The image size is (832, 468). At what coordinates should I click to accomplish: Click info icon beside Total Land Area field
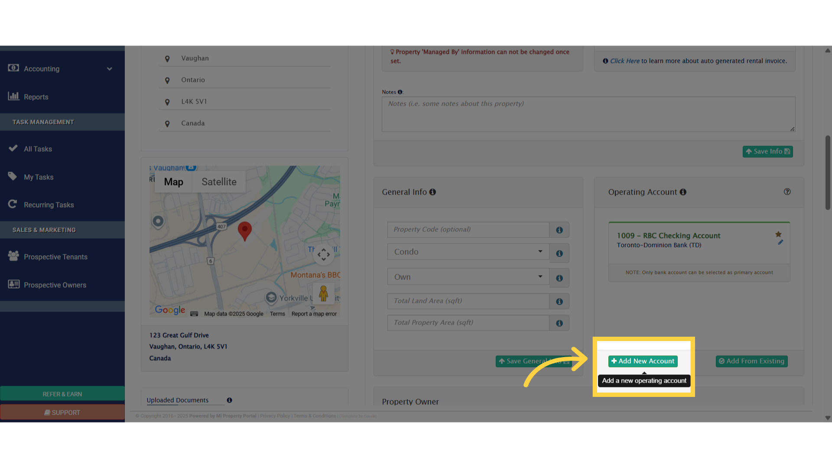559,302
